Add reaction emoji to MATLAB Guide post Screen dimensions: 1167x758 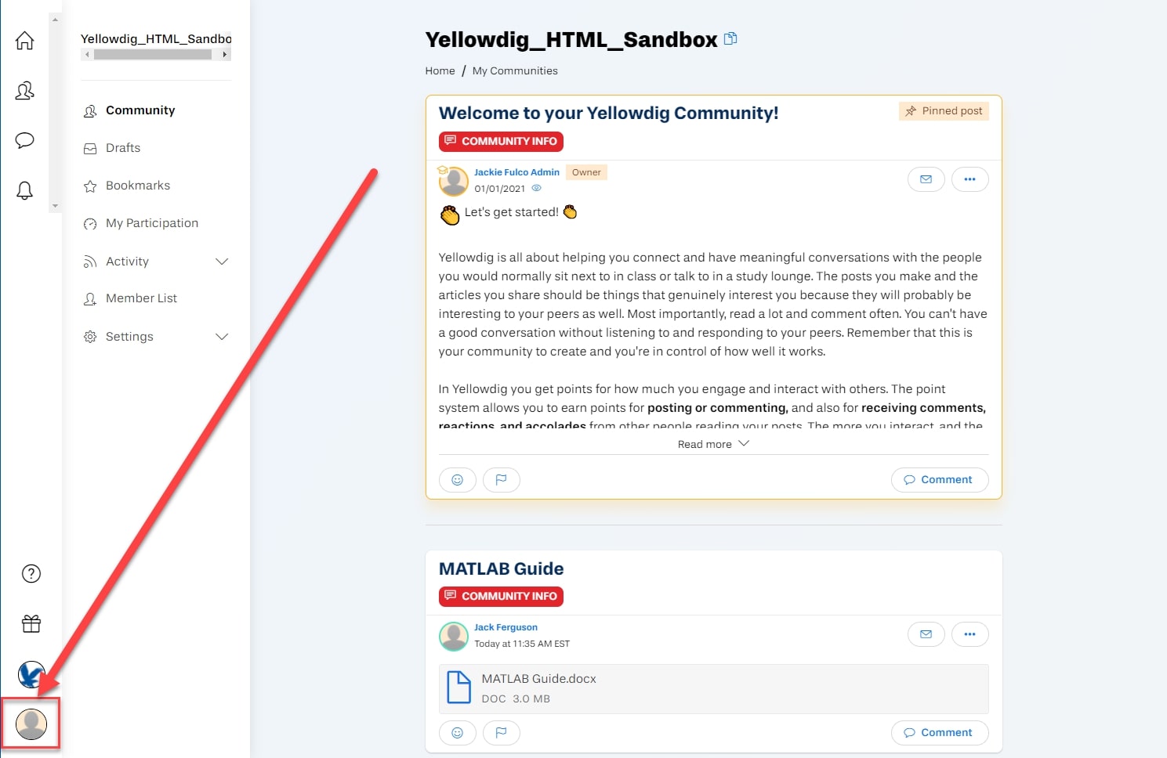click(458, 733)
